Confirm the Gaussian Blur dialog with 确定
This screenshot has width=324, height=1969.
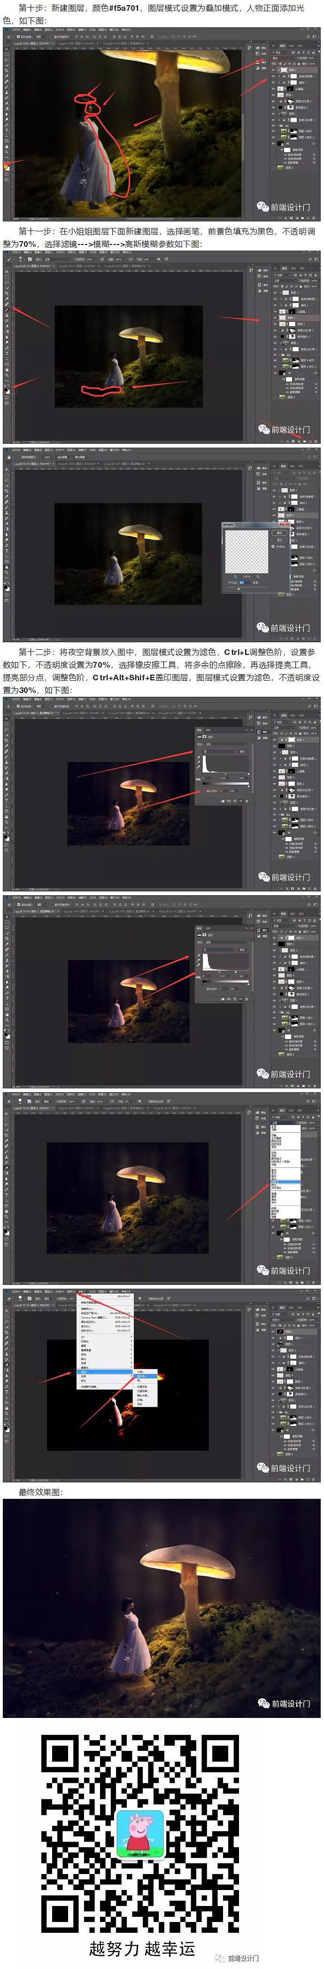coord(280,533)
